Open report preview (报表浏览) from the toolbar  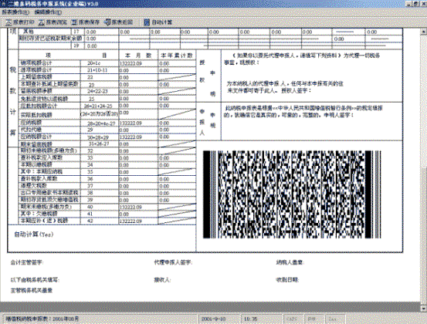pos(53,22)
